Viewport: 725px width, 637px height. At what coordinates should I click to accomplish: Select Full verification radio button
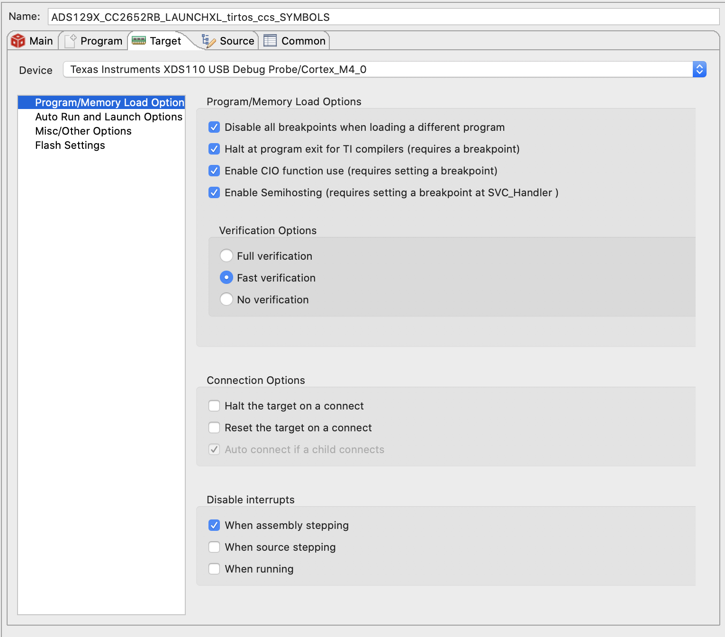coord(227,256)
